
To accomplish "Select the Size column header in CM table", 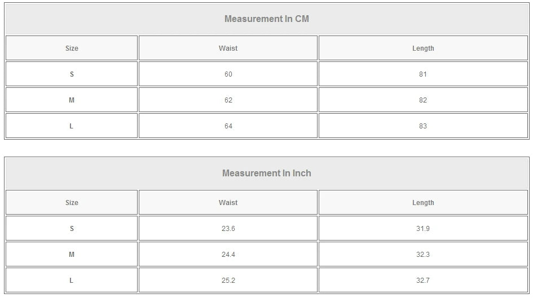I will point(72,48).
